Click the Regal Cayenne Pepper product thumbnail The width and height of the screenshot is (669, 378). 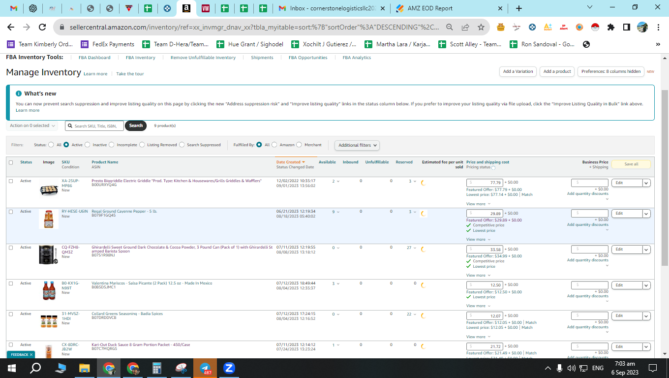click(x=48, y=219)
